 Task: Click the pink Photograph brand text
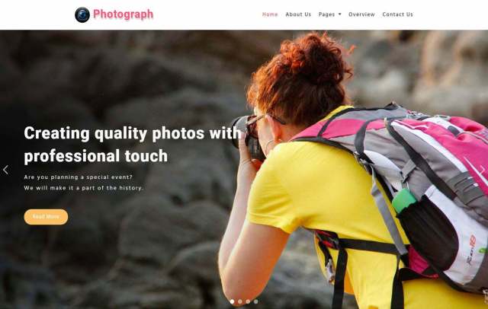pyautogui.click(x=124, y=14)
